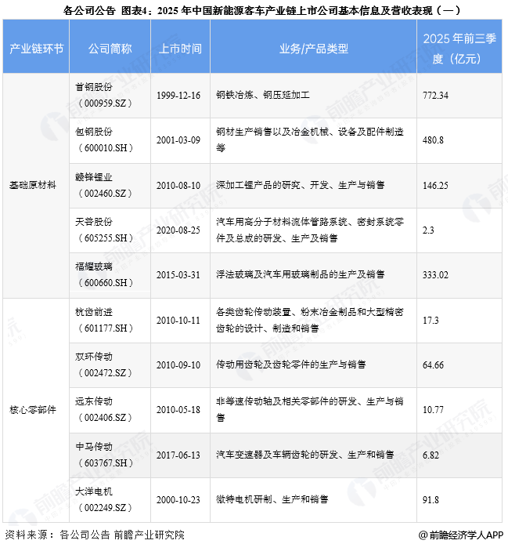This screenshot has height=544, width=508.
Task: Click company name 赣锋锂业
Action: click(x=94, y=177)
